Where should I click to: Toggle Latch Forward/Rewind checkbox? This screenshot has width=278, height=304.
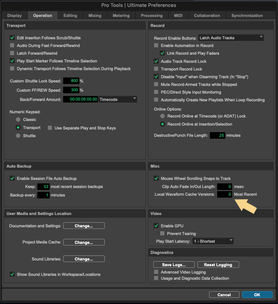pyautogui.click(x=12, y=53)
